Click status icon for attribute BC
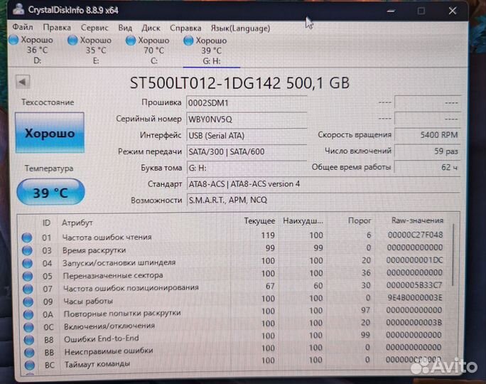 pos(30,365)
